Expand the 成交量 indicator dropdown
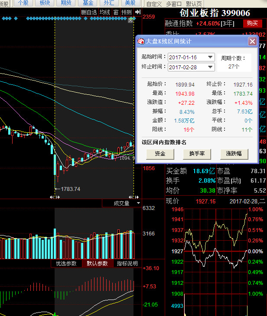 (138, 203)
